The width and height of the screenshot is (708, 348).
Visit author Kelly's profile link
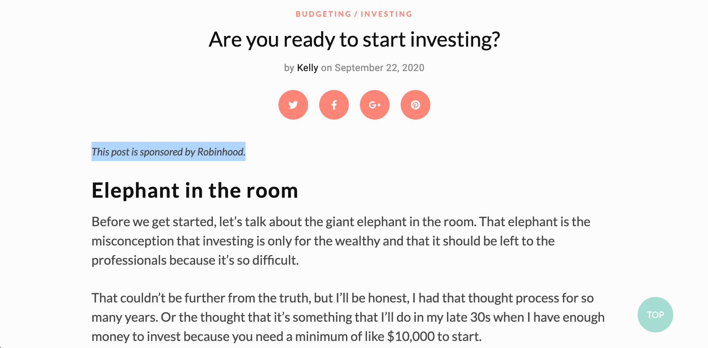click(307, 68)
